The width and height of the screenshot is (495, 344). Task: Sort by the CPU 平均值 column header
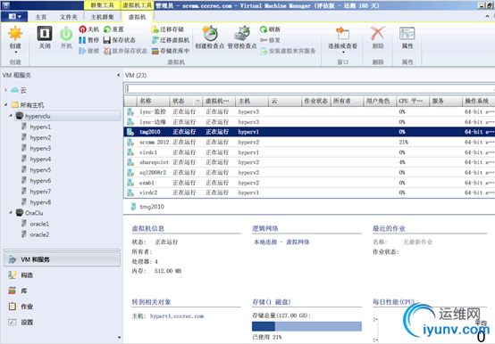tap(412, 101)
